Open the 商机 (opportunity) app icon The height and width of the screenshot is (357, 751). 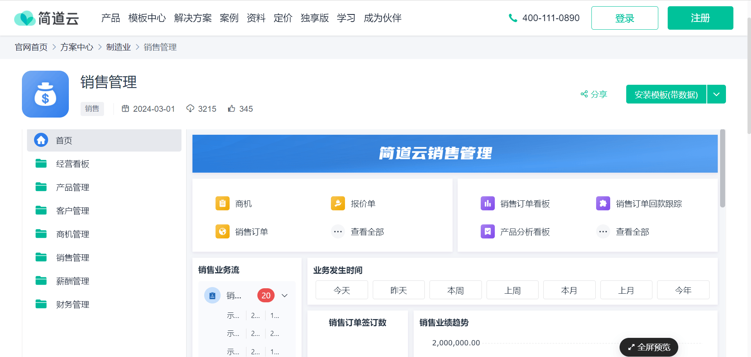(222, 203)
